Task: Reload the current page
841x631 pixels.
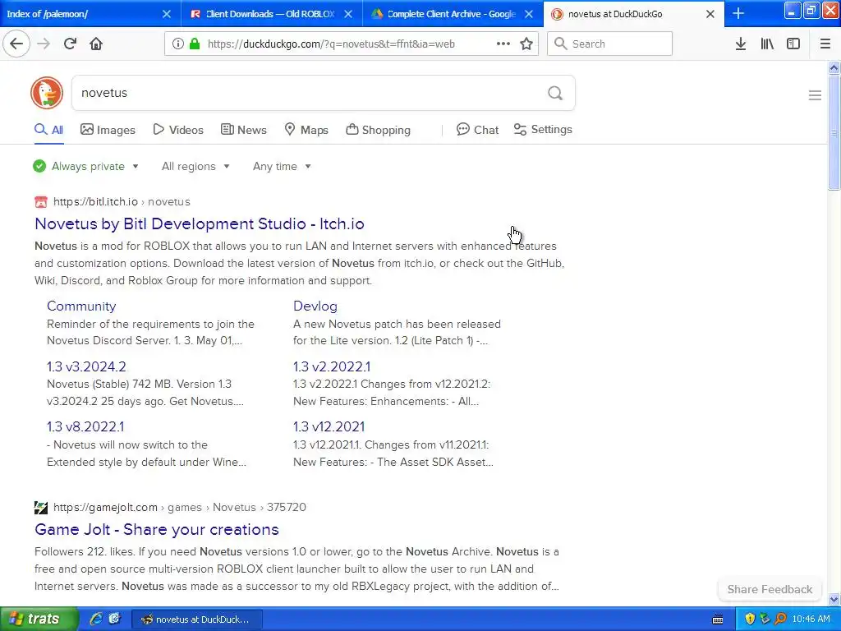Action: [70, 44]
